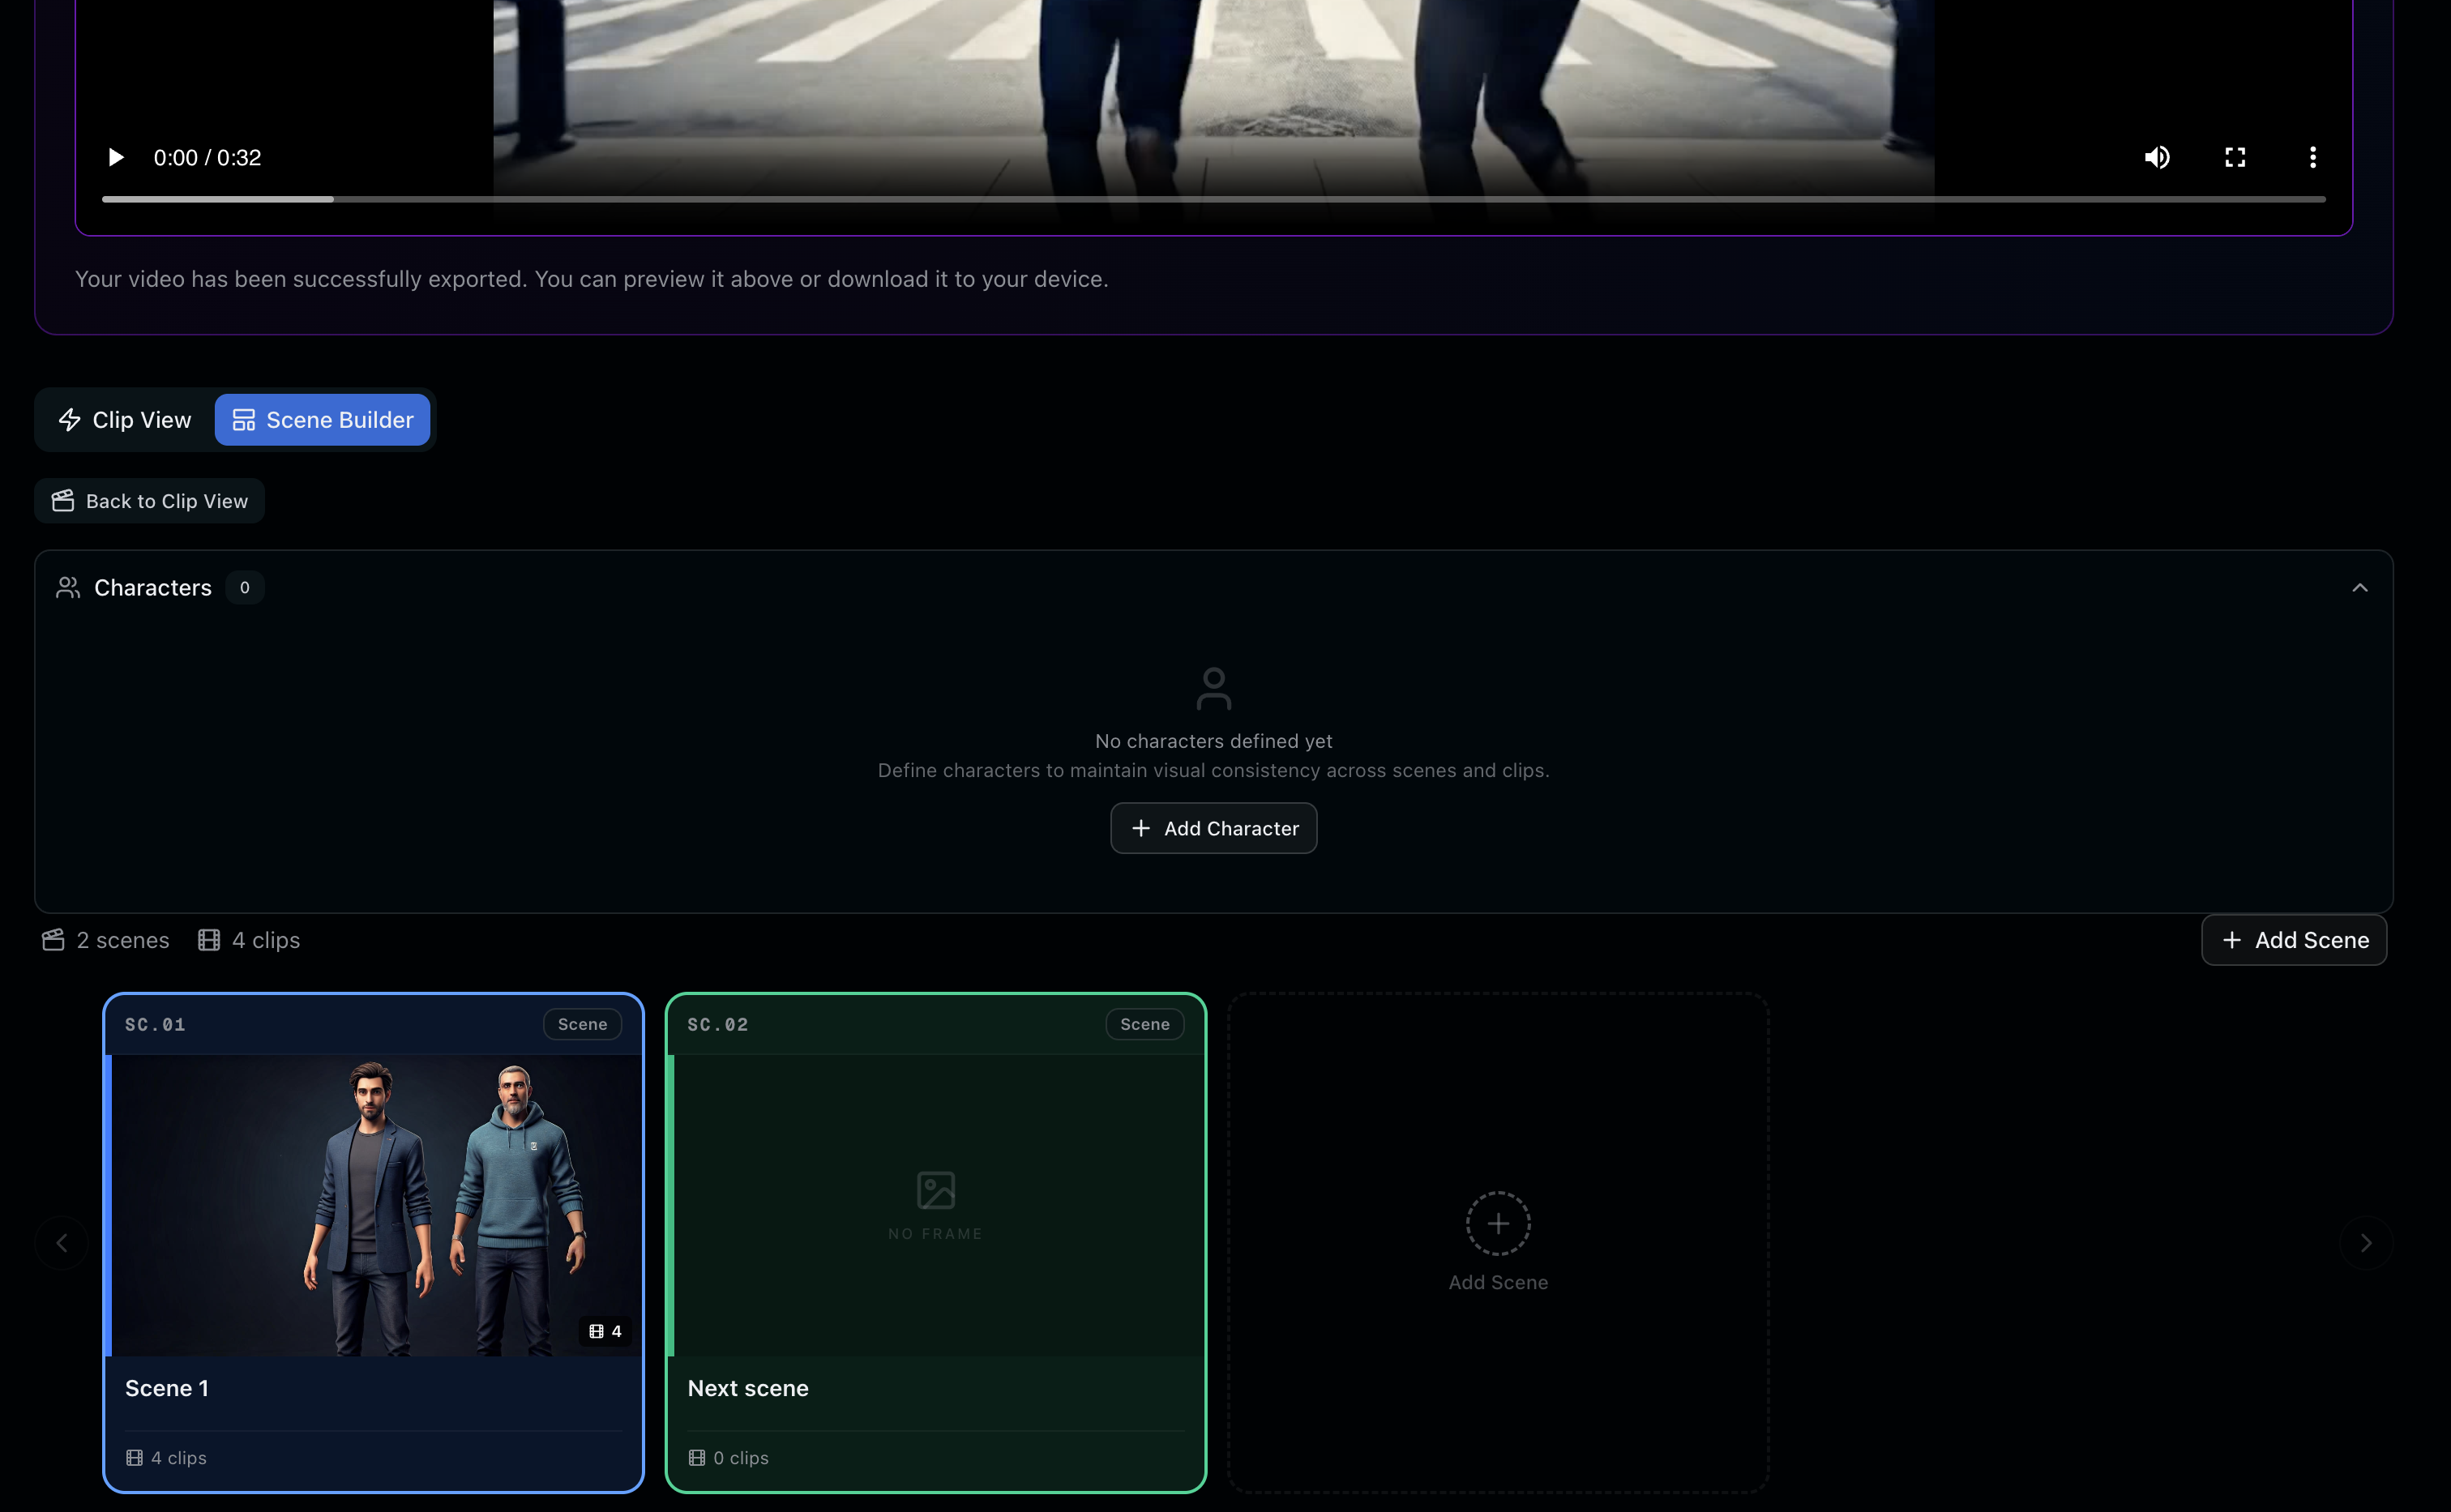Click the video time display 0:00 / 0:32

point(207,157)
